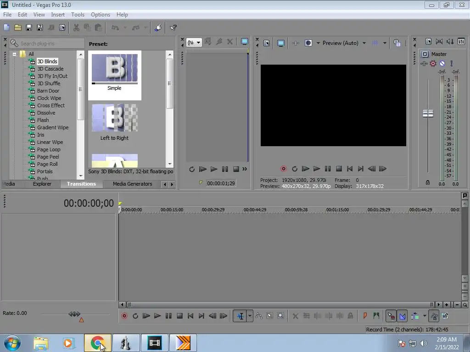
Task: Click Preview on External Monitor icon
Action: tap(280, 43)
